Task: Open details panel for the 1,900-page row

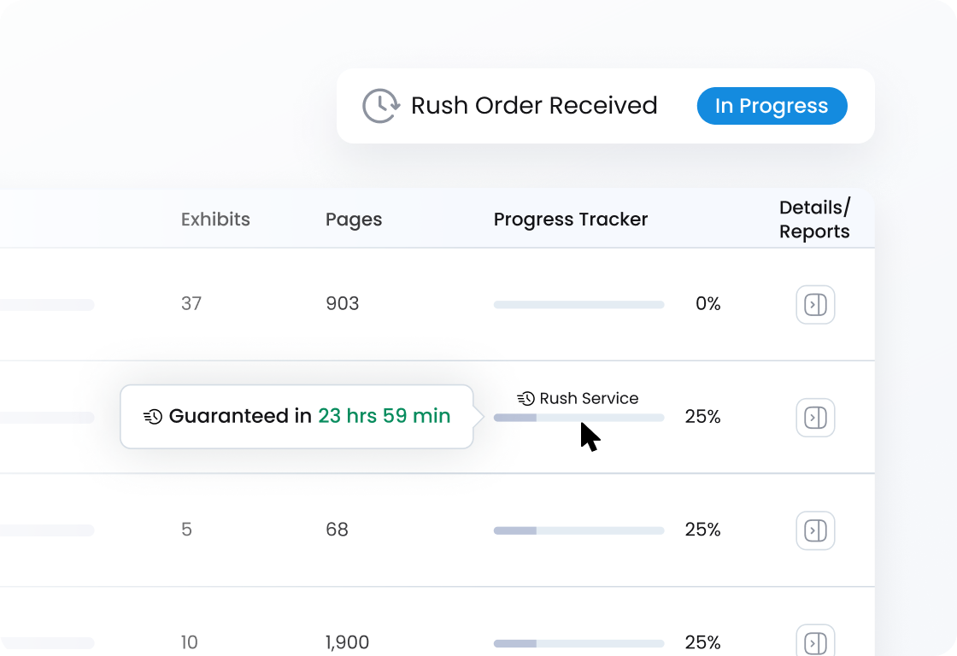Action: coord(815,641)
